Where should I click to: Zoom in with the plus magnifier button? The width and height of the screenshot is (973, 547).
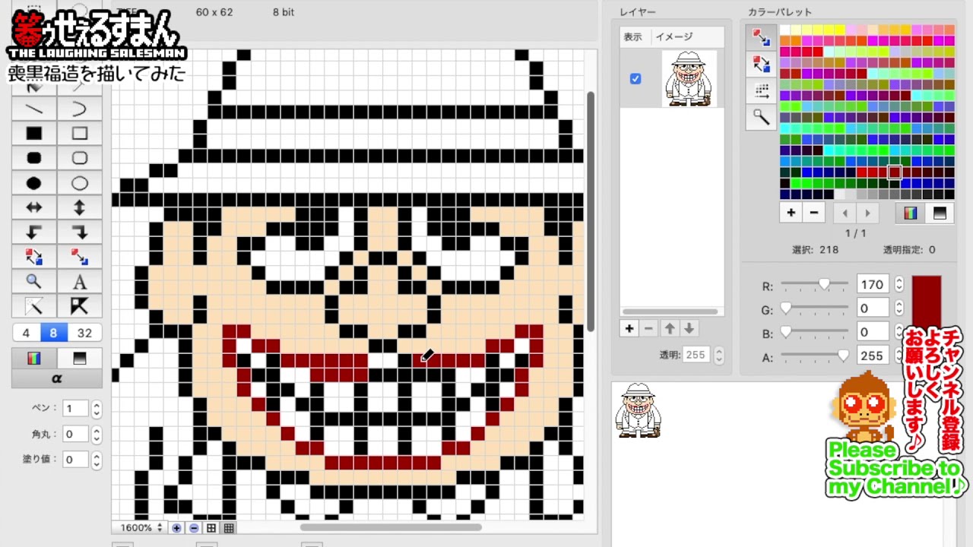(x=176, y=527)
